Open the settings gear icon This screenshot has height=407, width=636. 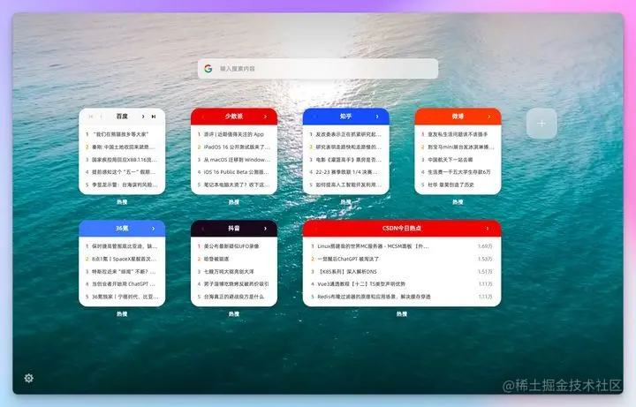click(x=28, y=378)
